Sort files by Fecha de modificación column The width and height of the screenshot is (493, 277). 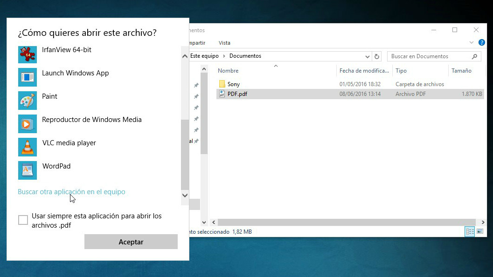coord(364,71)
